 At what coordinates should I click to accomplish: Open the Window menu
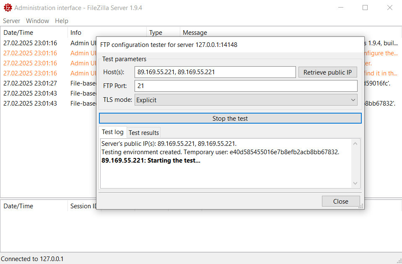tap(37, 21)
